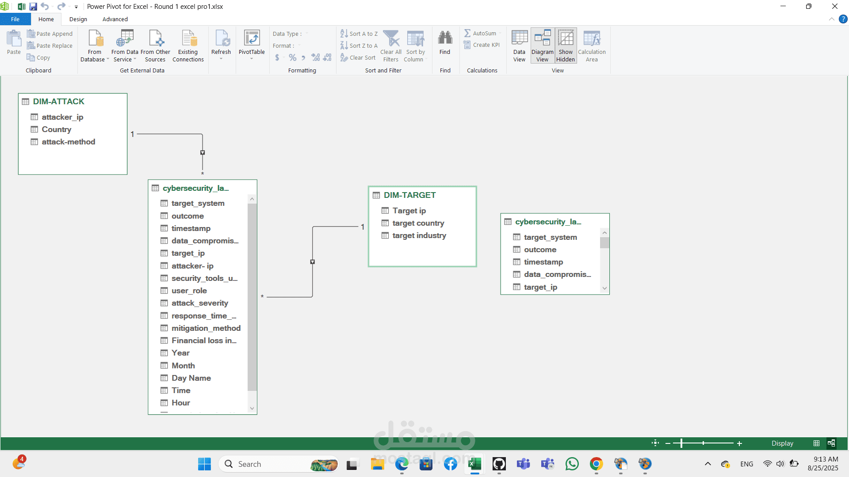This screenshot has height=477, width=849.
Task: Open the AutoSum dropdown arrow
Action: pyautogui.click(x=500, y=34)
